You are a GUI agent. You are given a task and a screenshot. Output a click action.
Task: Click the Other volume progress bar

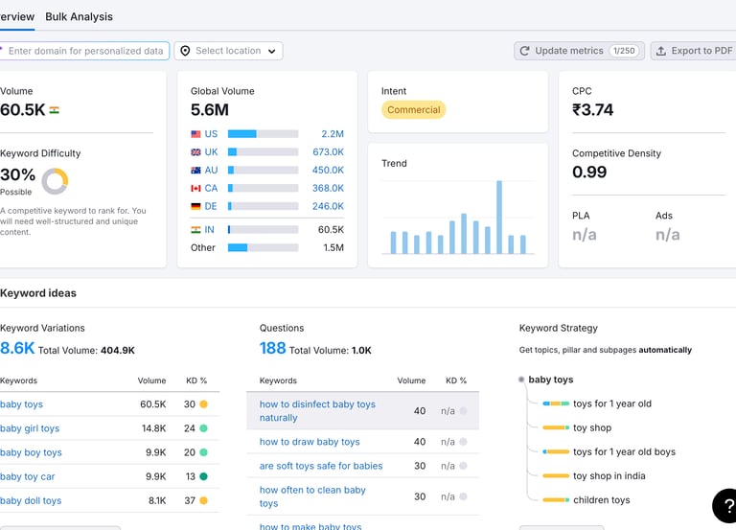tap(263, 248)
